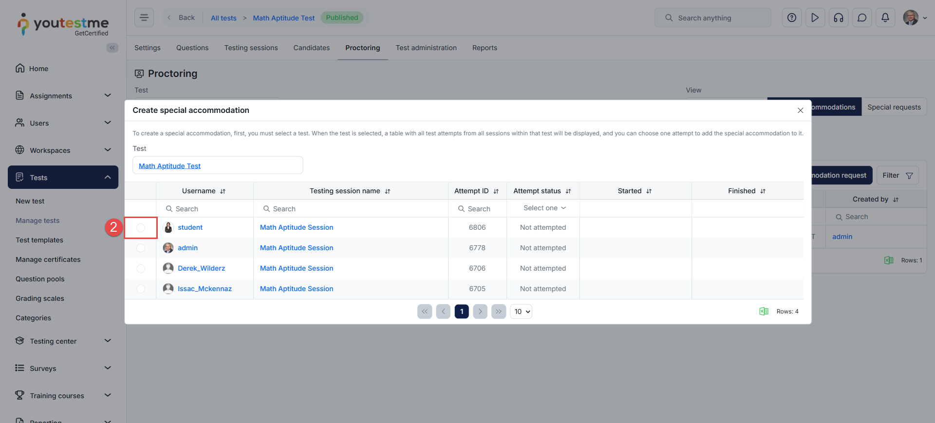935x423 pixels.
Task: Open the Reports tab
Action: (x=485, y=48)
